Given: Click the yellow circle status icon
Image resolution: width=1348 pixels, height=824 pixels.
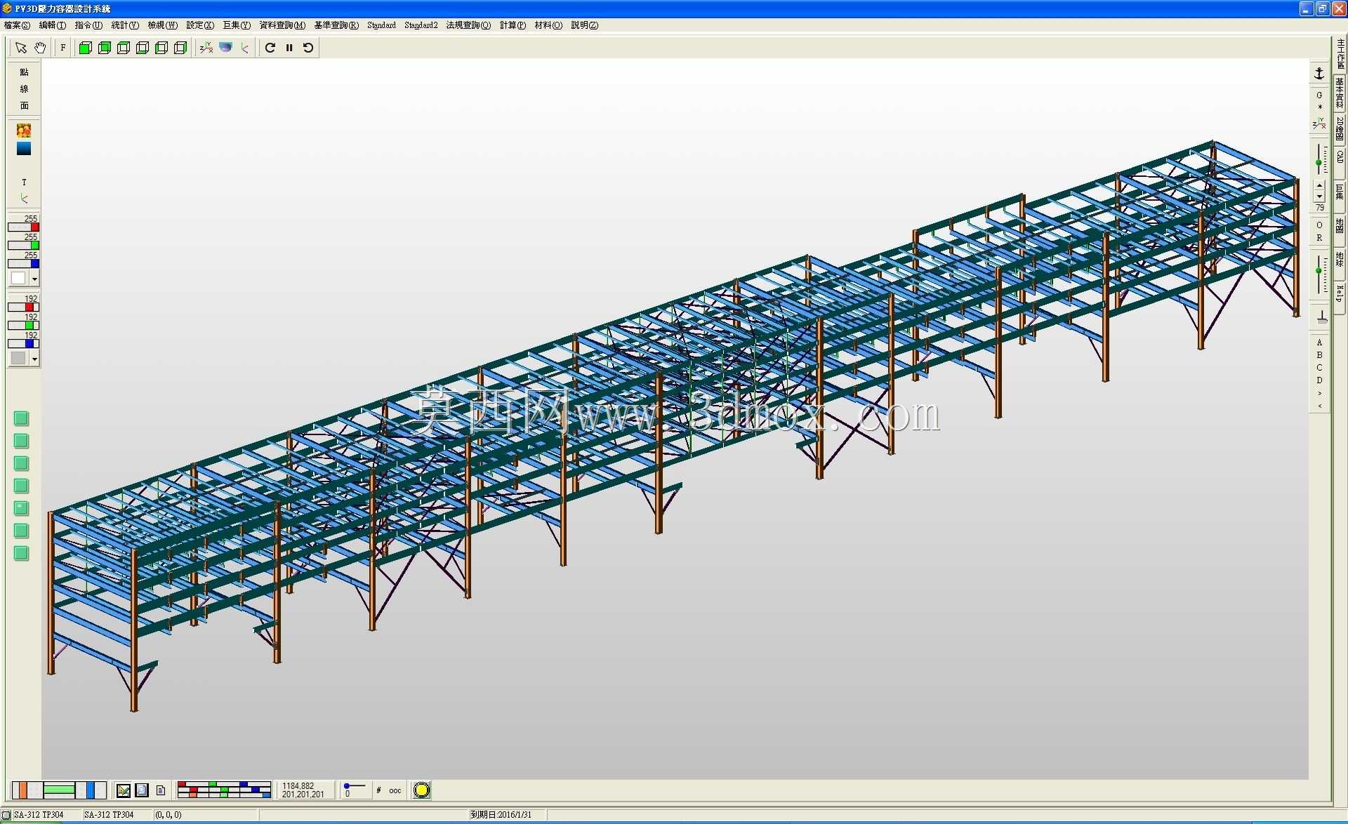Looking at the screenshot, I should click(421, 790).
